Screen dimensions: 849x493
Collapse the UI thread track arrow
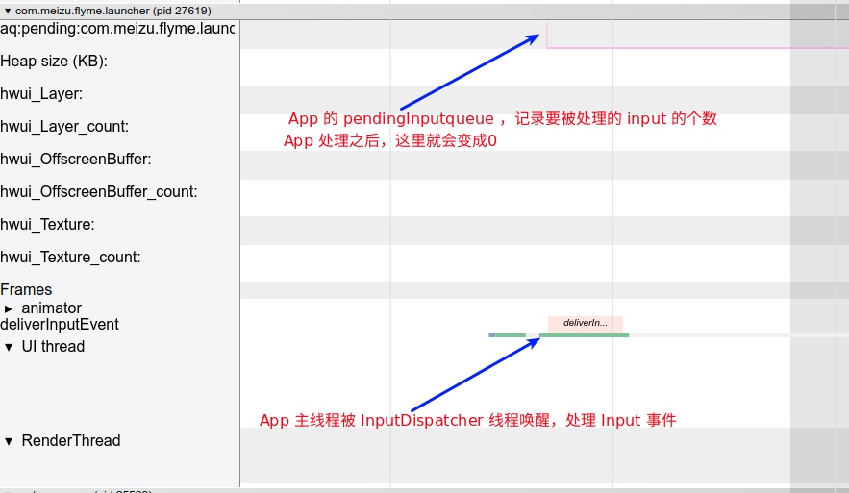click(x=9, y=347)
